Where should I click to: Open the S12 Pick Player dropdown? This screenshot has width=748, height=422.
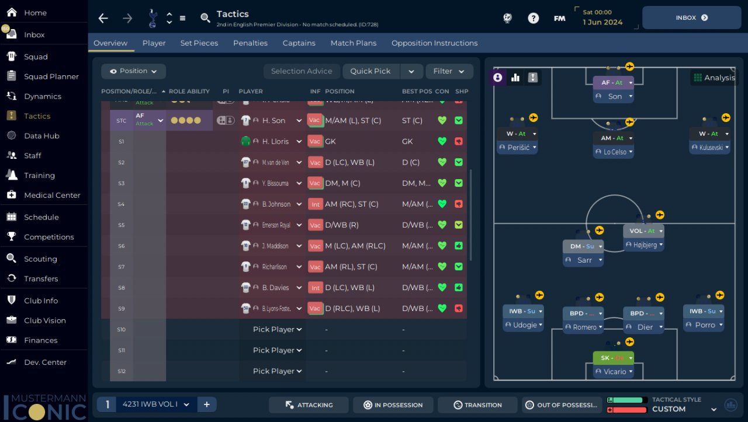coord(278,371)
